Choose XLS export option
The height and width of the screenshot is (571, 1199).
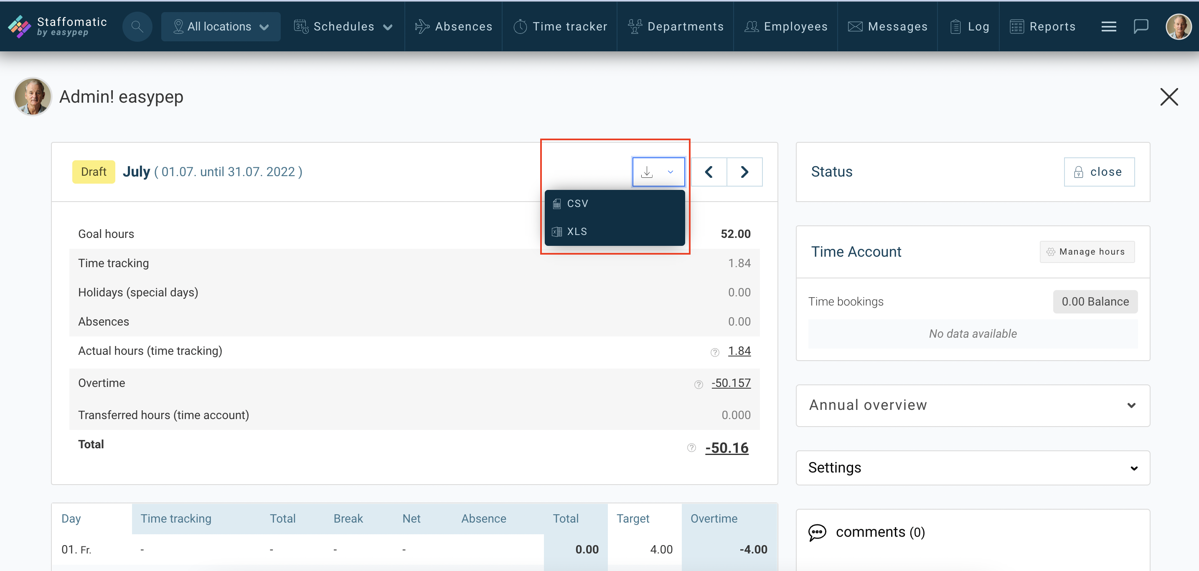point(615,232)
